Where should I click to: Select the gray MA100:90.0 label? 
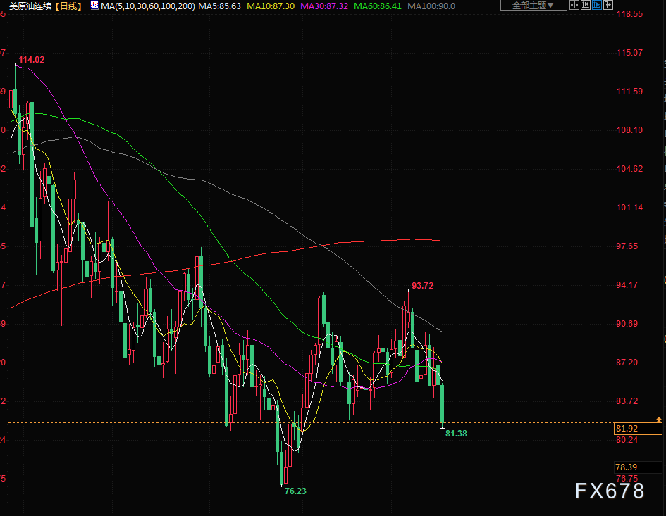tap(431, 6)
